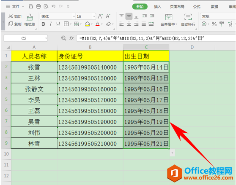Click the 复制 copy button
Image resolution: width=236 pixels, height=185 pixels.
[x=15, y=24]
